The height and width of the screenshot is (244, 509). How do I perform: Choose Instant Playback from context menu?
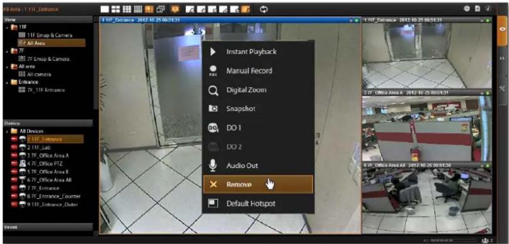[258, 52]
